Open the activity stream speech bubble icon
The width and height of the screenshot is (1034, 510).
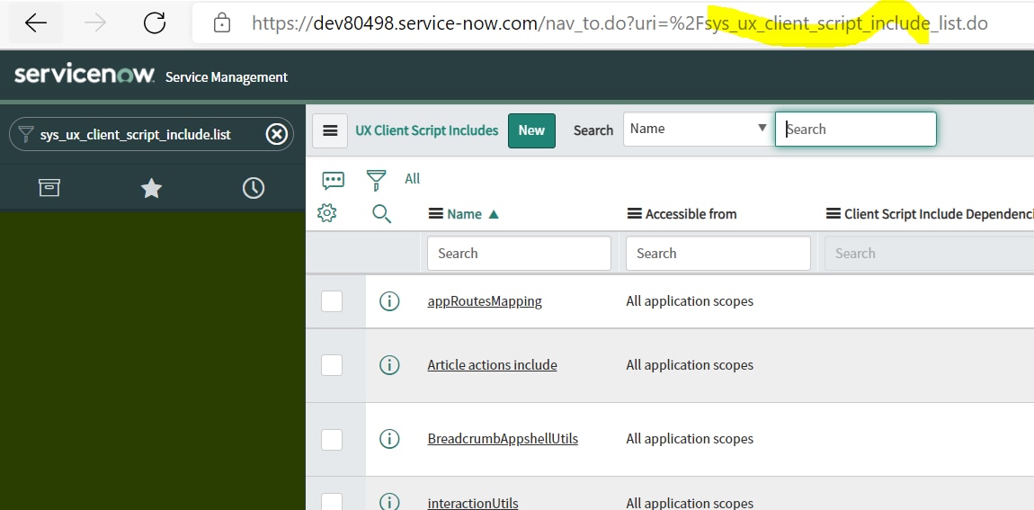click(333, 180)
